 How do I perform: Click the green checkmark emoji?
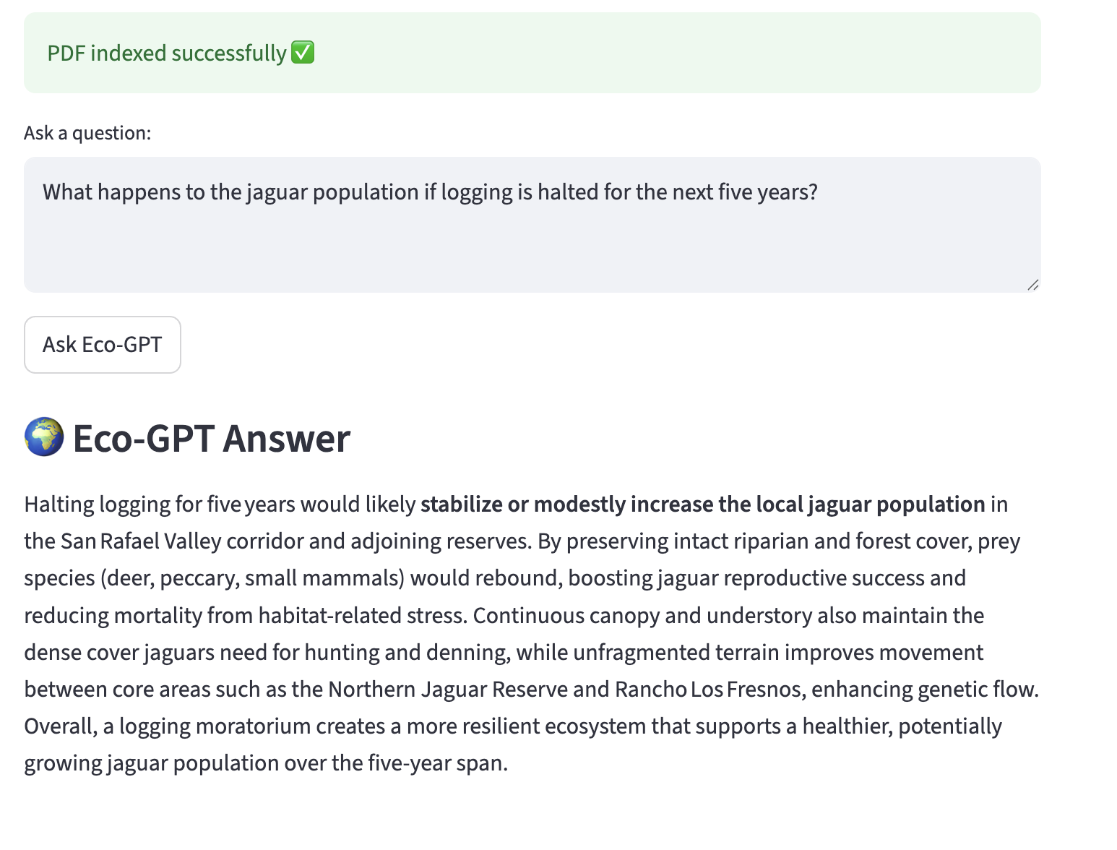[x=303, y=53]
